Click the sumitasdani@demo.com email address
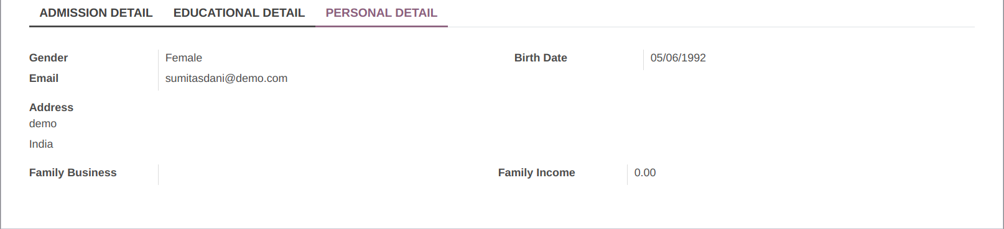The width and height of the screenshot is (1004, 229). [226, 78]
